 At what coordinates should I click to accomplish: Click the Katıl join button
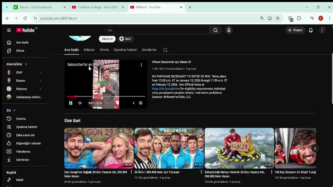(x=125, y=39)
